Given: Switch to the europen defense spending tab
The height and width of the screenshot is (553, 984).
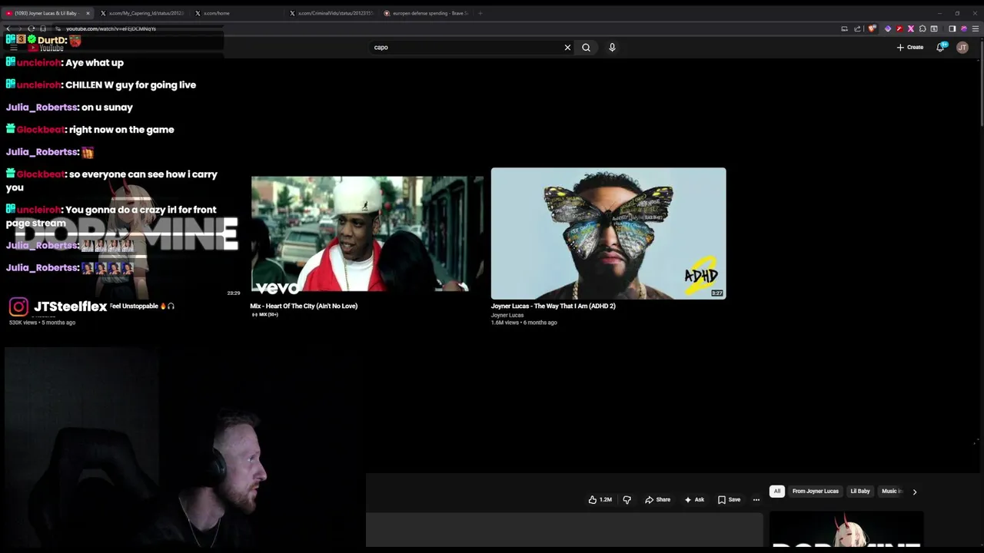Looking at the screenshot, I should [x=427, y=13].
